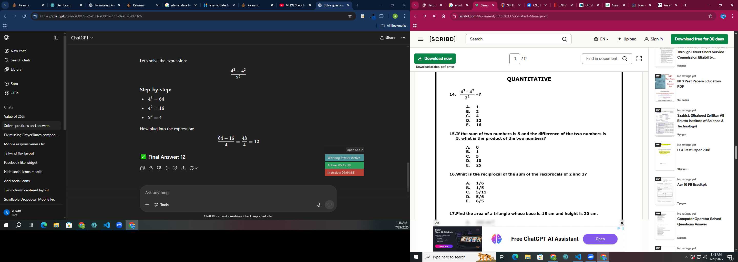Open the Tools menu in the composer
Screen dimensions: 738x262
tap(162, 205)
